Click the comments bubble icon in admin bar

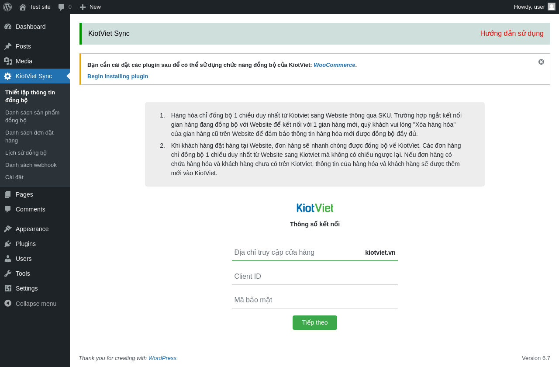pyautogui.click(x=62, y=7)
